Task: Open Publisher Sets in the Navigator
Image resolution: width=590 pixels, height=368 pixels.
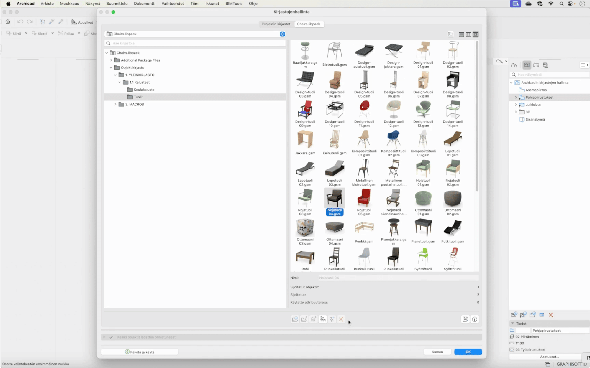Action: click(x=545, y=65)
